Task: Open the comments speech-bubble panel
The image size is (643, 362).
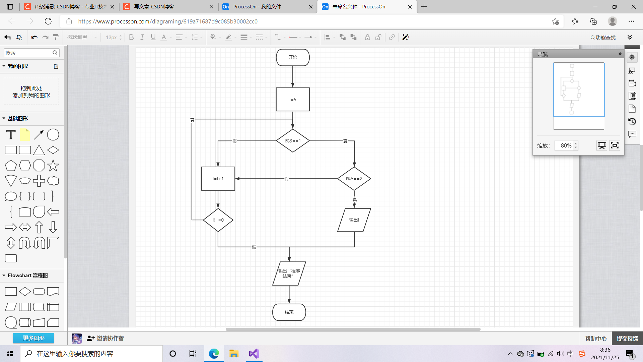Action: [632, 134]
